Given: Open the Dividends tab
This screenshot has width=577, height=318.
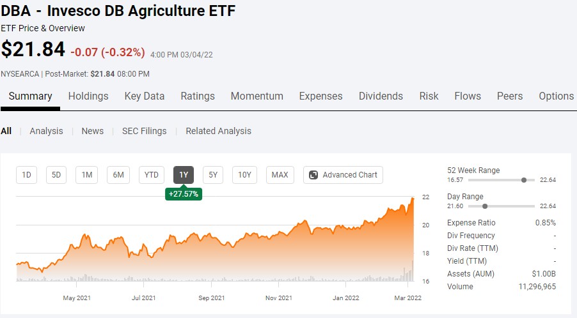Looking at the screenshot, I should [x=381, y=96].
